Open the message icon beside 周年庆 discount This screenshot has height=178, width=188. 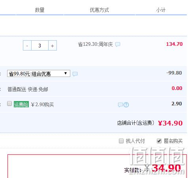tap(118, 44)
